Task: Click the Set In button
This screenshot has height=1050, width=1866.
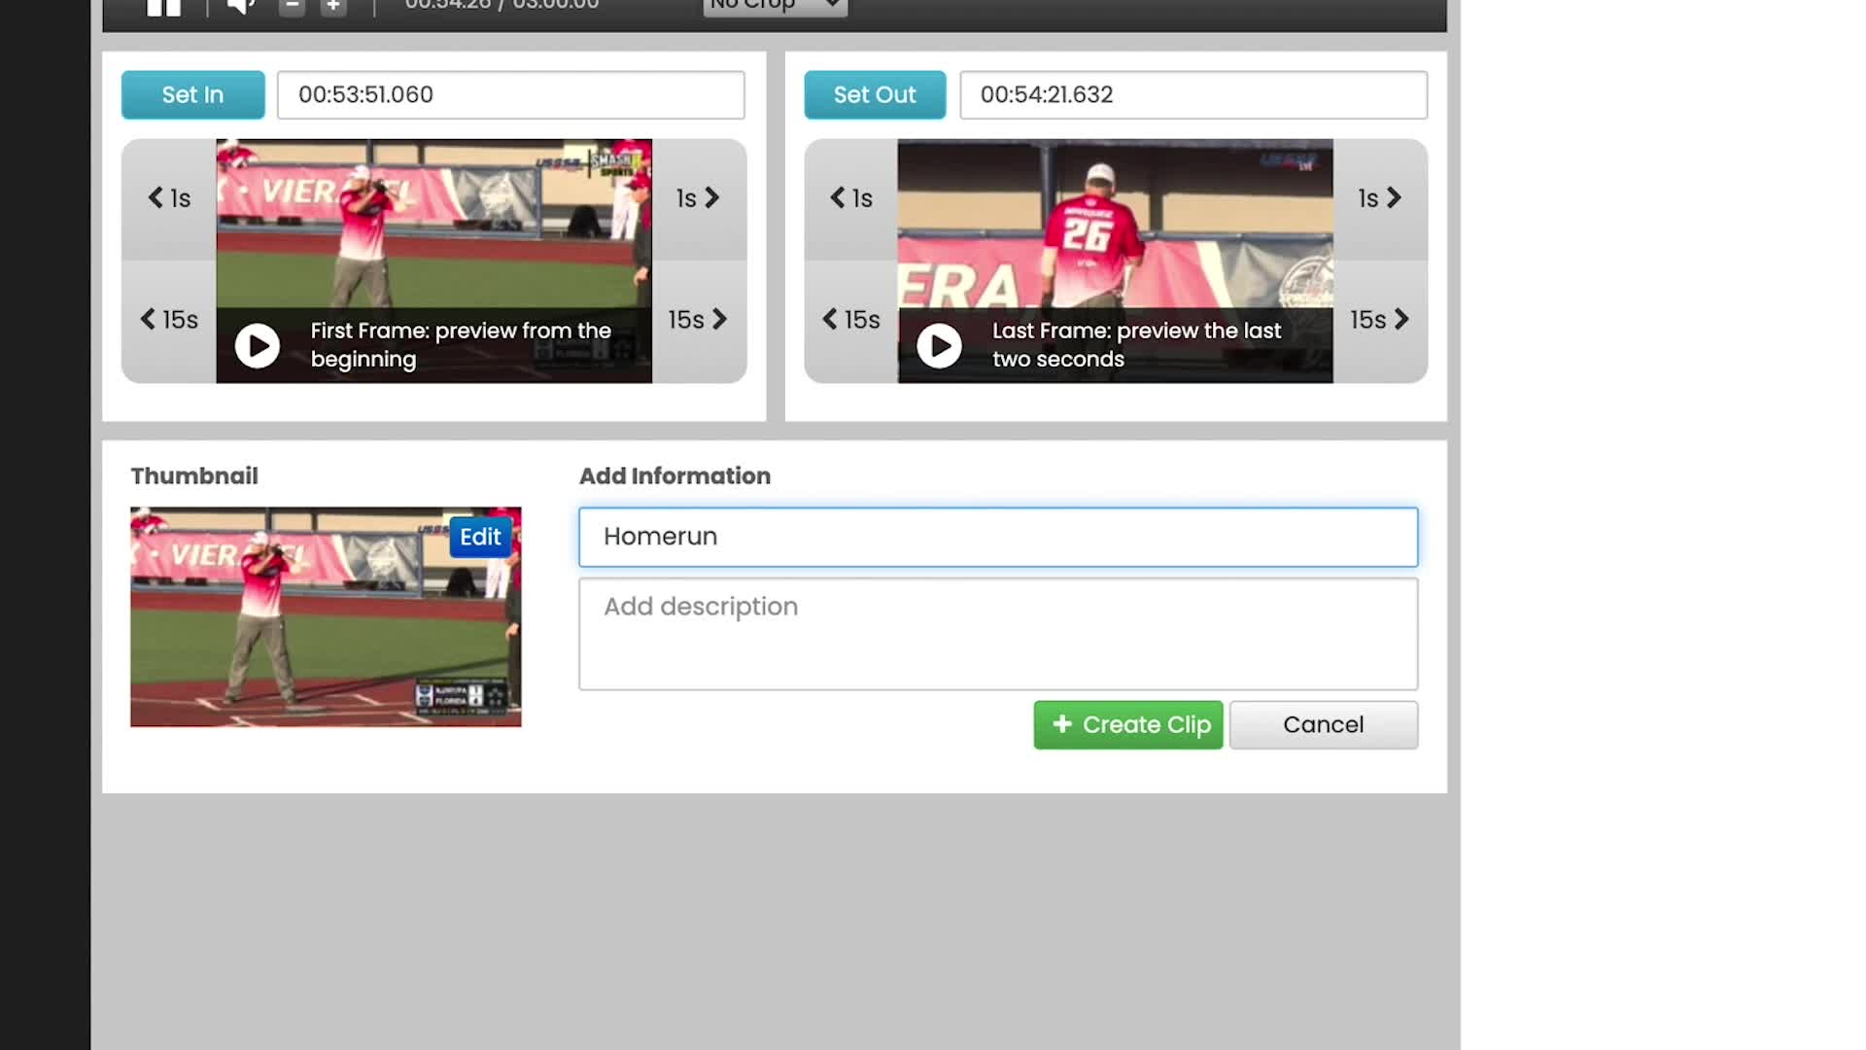Action: click(192, 94)
